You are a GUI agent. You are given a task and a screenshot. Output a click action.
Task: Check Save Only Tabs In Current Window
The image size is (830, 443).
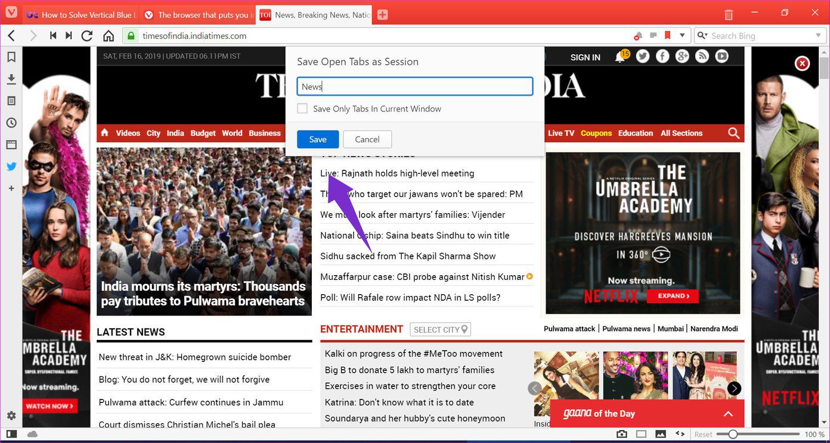click(302, 108)
